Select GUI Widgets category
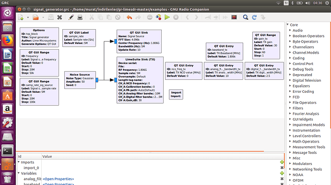The width and height of the screenshot is (331, 185). [303, 119]
